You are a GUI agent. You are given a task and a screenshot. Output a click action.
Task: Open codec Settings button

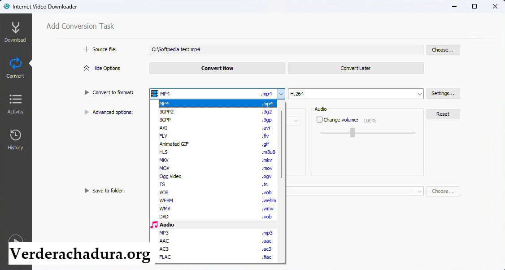click(443, 93)
